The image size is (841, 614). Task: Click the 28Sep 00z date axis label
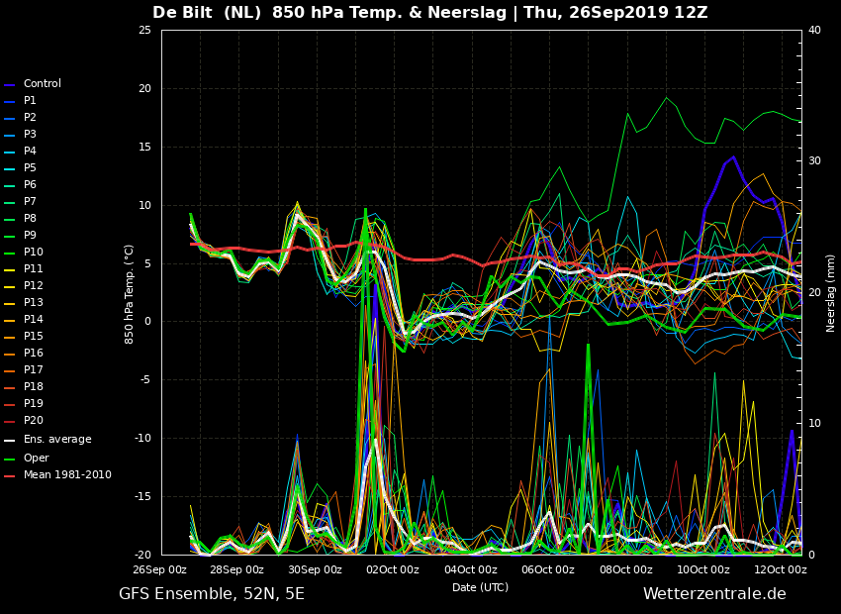(236, 569)
